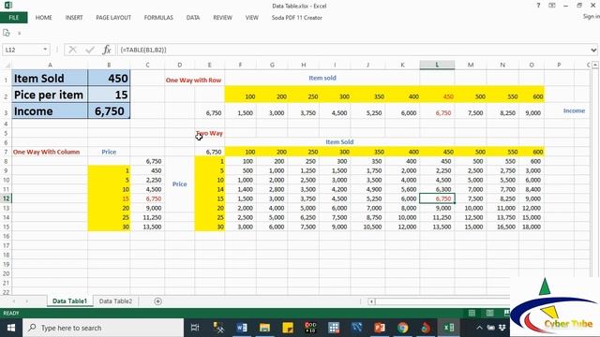Click the Excel application icon in title bar
Screen dimensions: 600x337
click(x=8, y=5)
